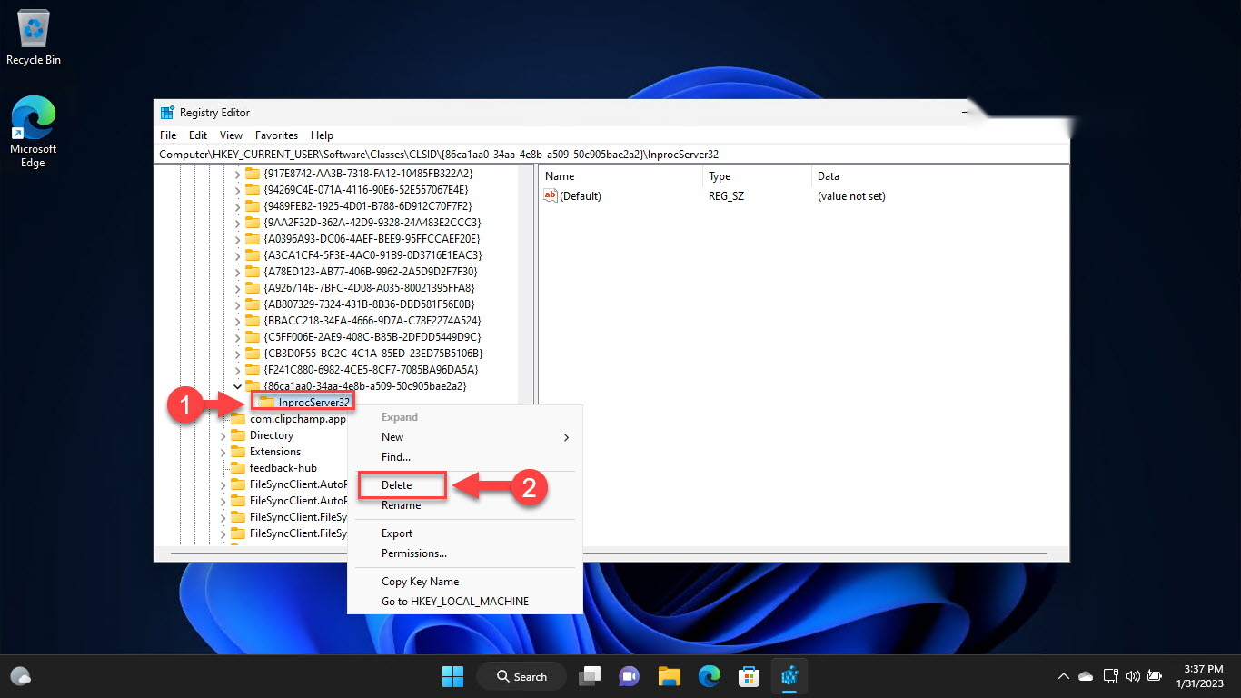The width and height of the screenshot is (1241, 698).
Task: Click the Directory key folder icon
Action: point(238,435)
